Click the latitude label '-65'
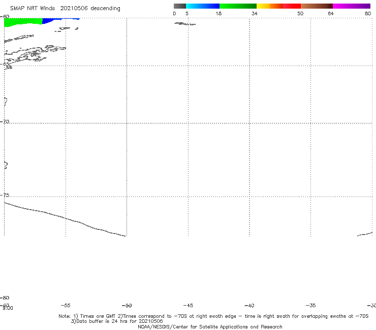 click(x=5, y=64)
